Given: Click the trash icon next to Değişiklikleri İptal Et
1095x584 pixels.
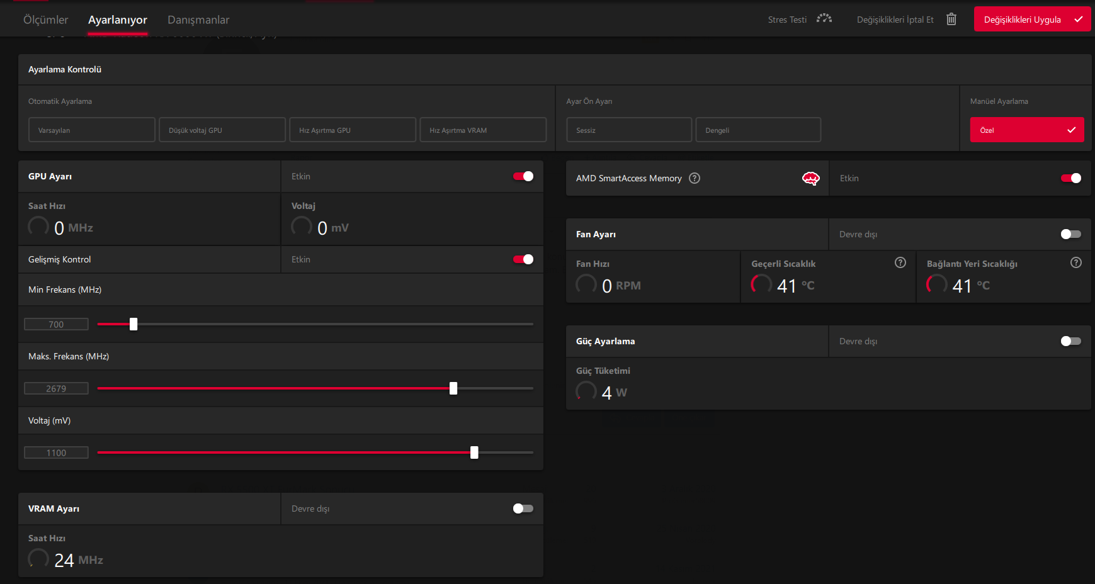Looking at the screenshot, I should pos(951,19).
